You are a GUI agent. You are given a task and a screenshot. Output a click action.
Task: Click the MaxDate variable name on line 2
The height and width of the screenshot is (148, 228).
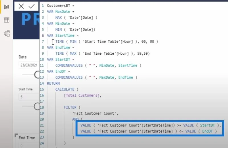(63, 12)
